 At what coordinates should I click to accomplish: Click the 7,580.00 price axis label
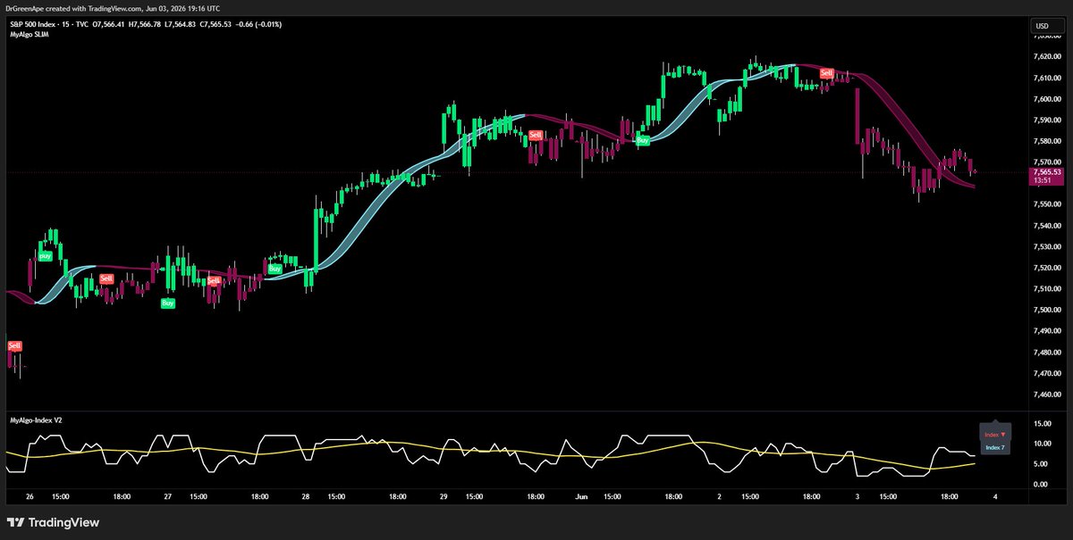click(1046, 141)
